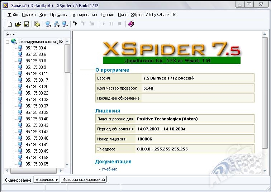Open the help book icon
Screen dimensions: 271x192
(131, 24)
